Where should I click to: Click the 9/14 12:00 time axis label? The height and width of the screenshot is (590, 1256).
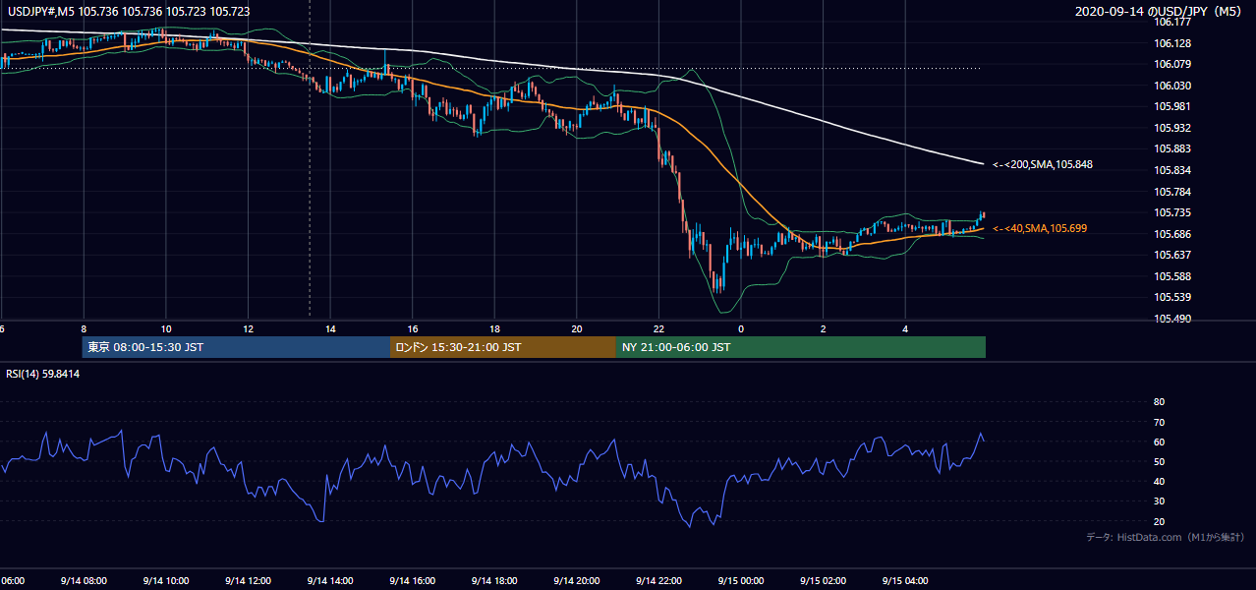[248, 580]
